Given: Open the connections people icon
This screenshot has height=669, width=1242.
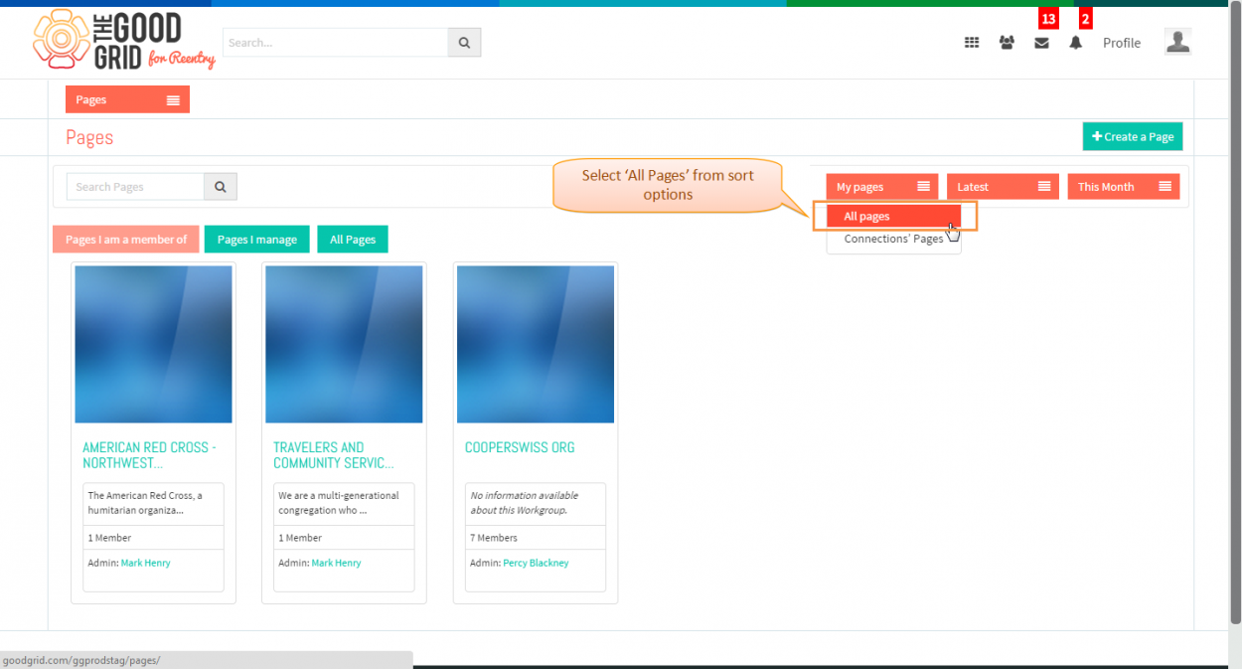Looking at the screenshot, I should (1007, 43).
